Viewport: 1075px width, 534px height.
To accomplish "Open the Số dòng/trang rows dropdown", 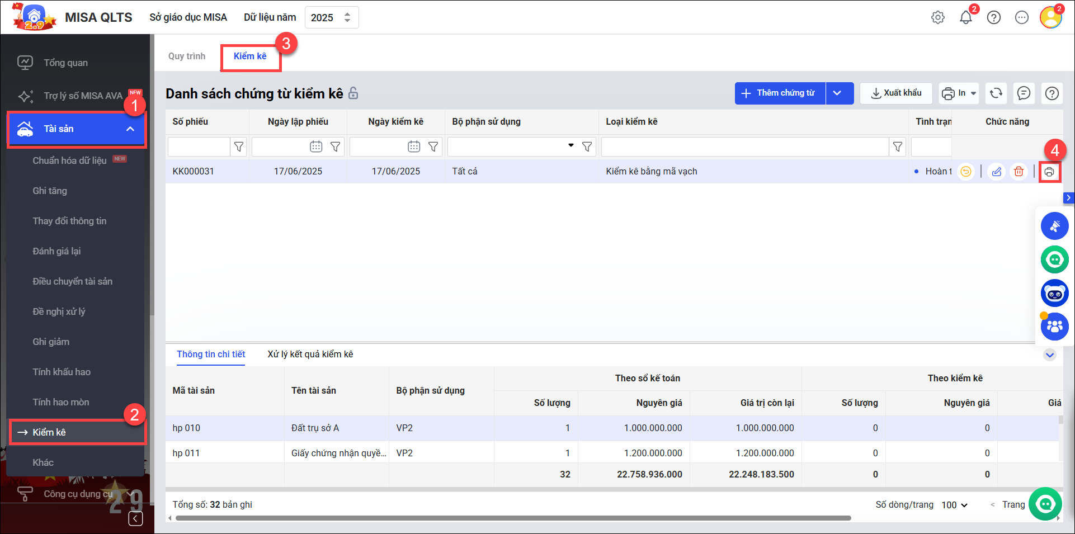I will [x=954, y=505].
